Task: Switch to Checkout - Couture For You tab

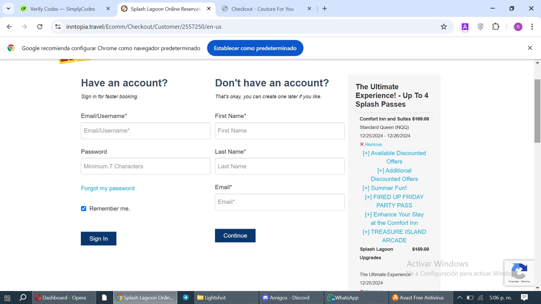Action: click(262, 9)
